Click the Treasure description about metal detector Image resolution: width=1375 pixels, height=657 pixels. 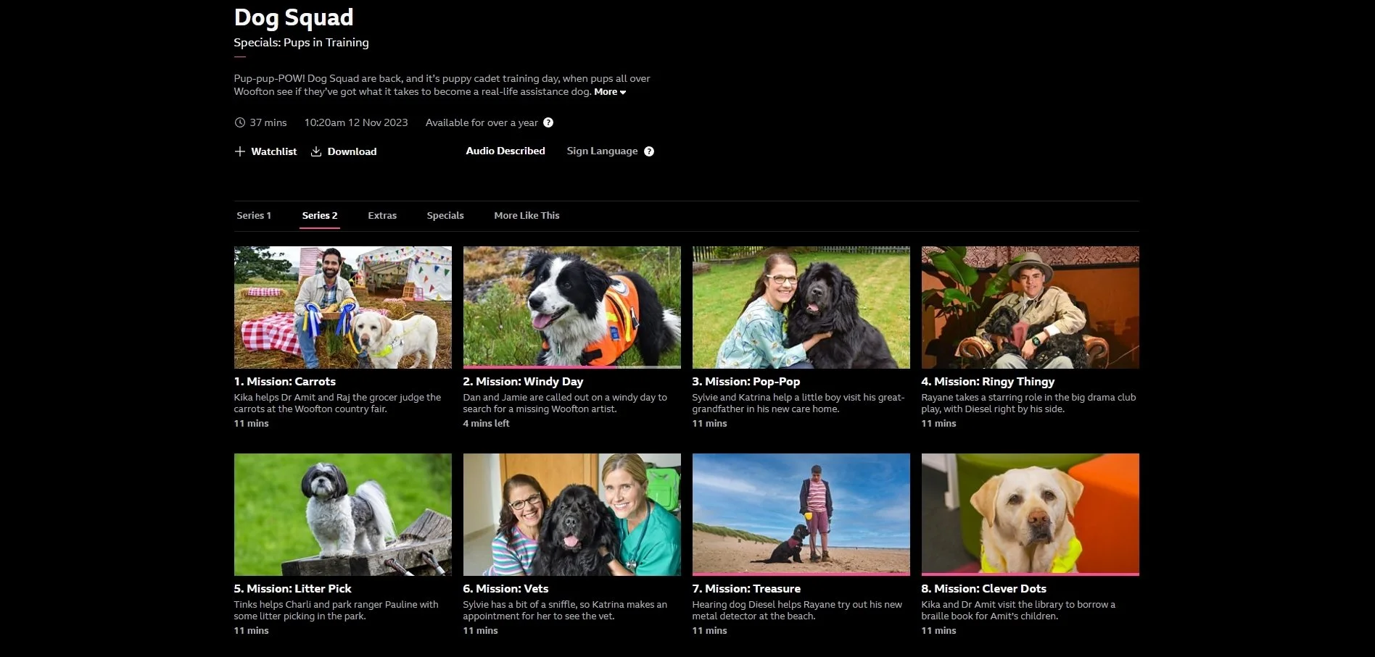click(x=797, y=611)
